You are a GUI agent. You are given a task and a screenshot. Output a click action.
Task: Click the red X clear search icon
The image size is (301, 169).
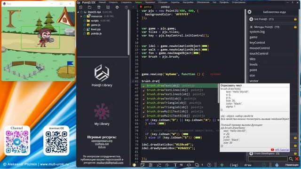tap(297, 159)
